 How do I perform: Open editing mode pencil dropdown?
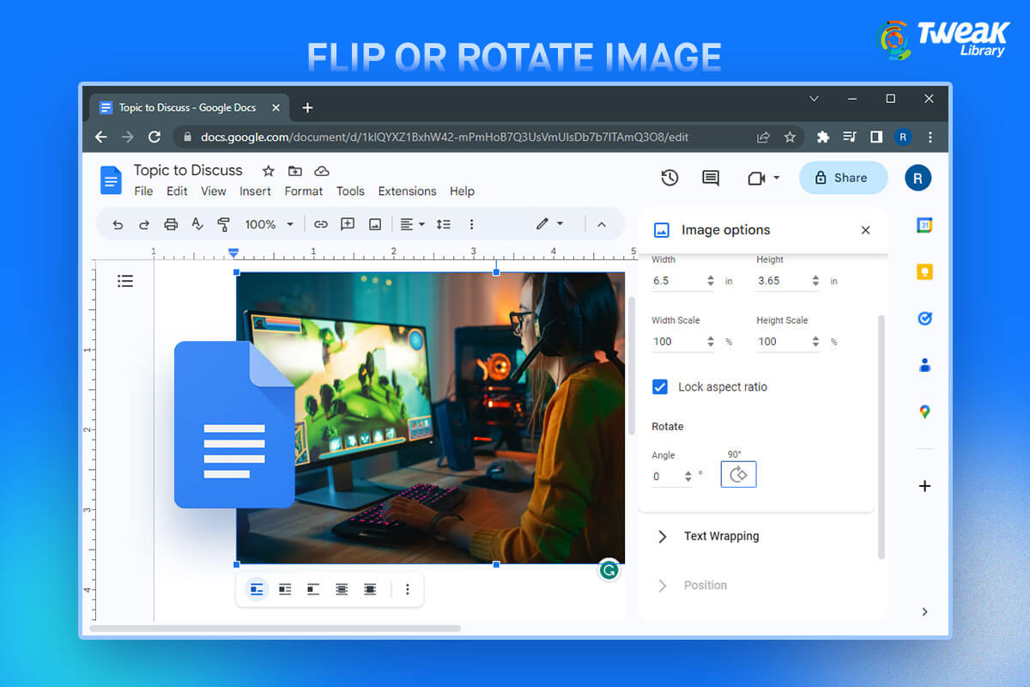coord(549,224)
